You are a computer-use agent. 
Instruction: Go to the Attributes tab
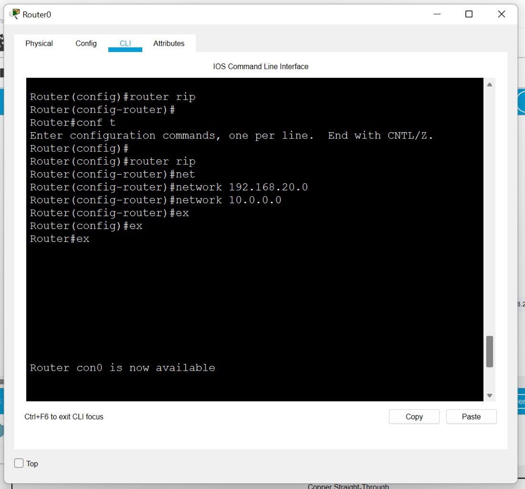pos(168,43)
